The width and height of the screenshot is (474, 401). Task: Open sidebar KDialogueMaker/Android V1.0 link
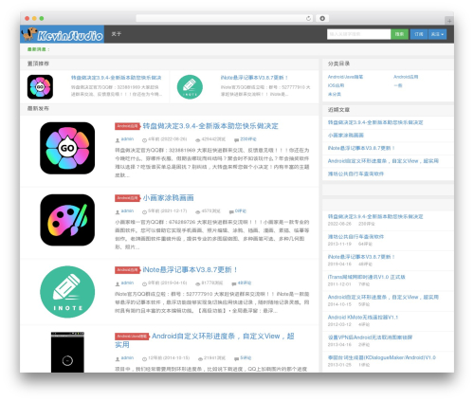382,357
